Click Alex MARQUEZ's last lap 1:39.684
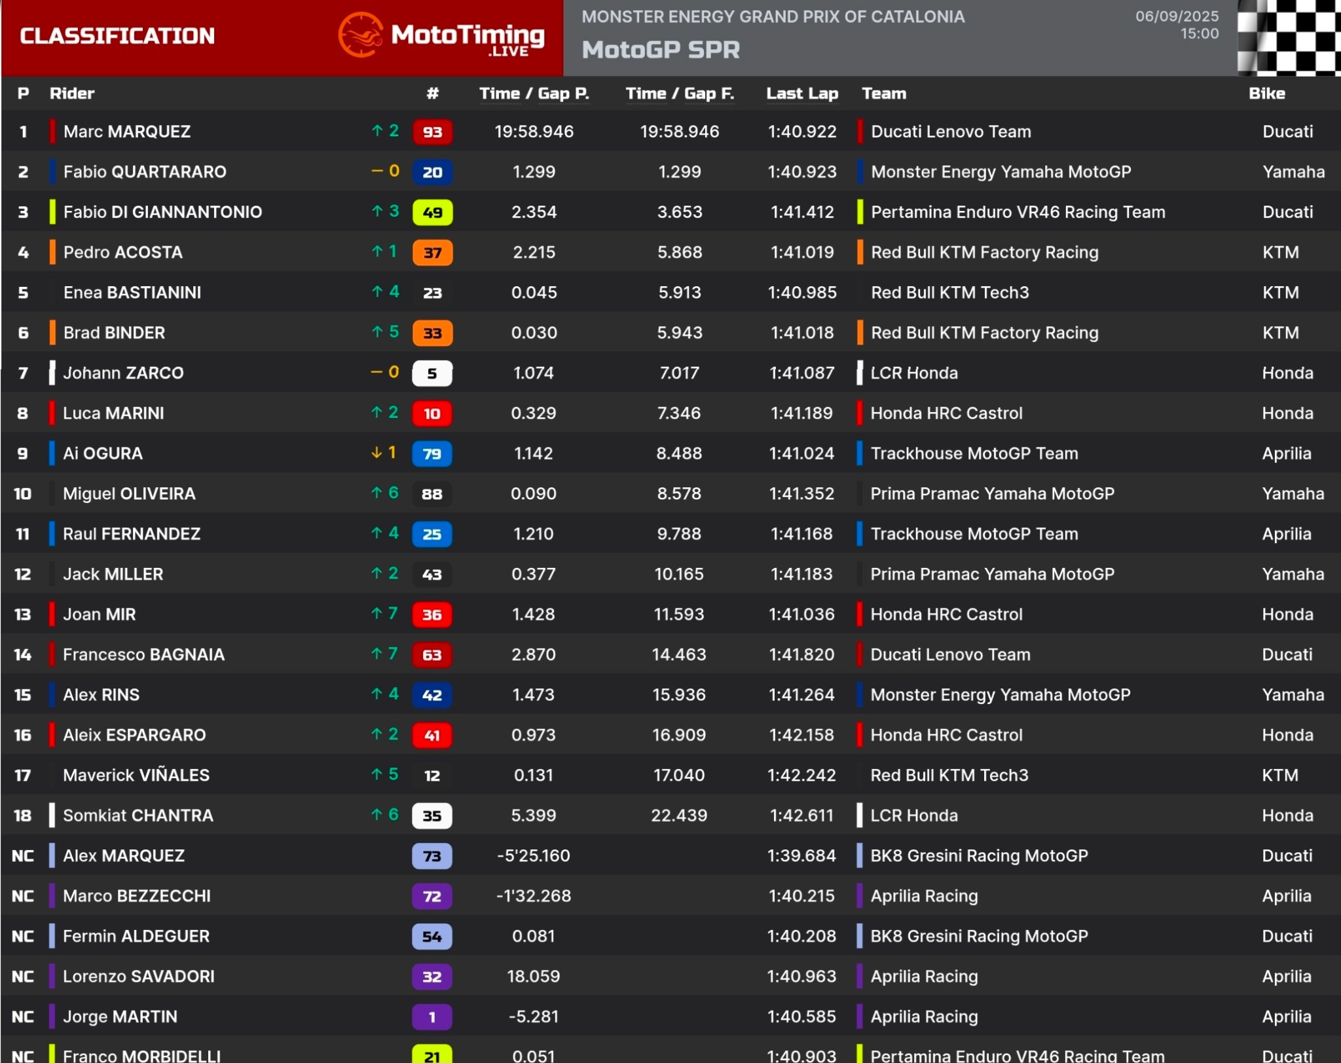Screen dimensions: 1341x1063 (802, 856)
